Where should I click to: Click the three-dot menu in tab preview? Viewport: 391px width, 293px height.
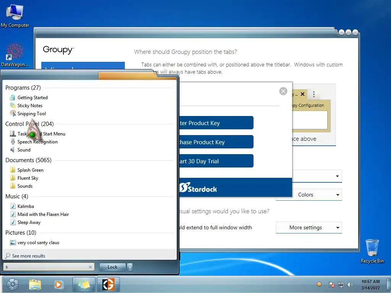point(314,94)
